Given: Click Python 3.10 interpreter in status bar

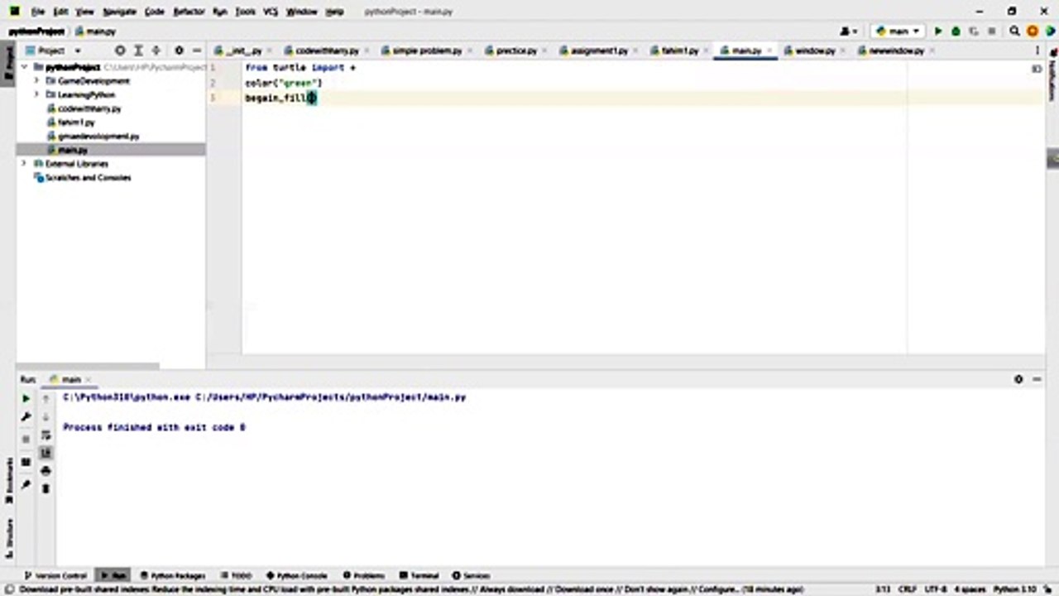Looking at the screenshot, I should click(x=1015, y=589).
